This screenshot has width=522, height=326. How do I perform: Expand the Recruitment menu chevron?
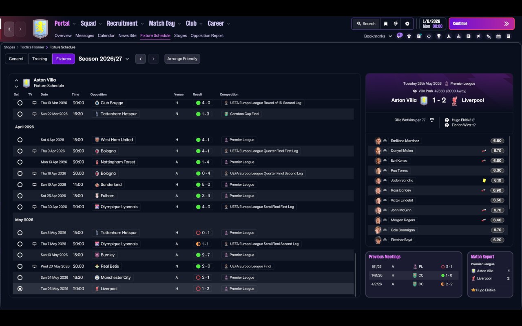[x=142, y=24]
